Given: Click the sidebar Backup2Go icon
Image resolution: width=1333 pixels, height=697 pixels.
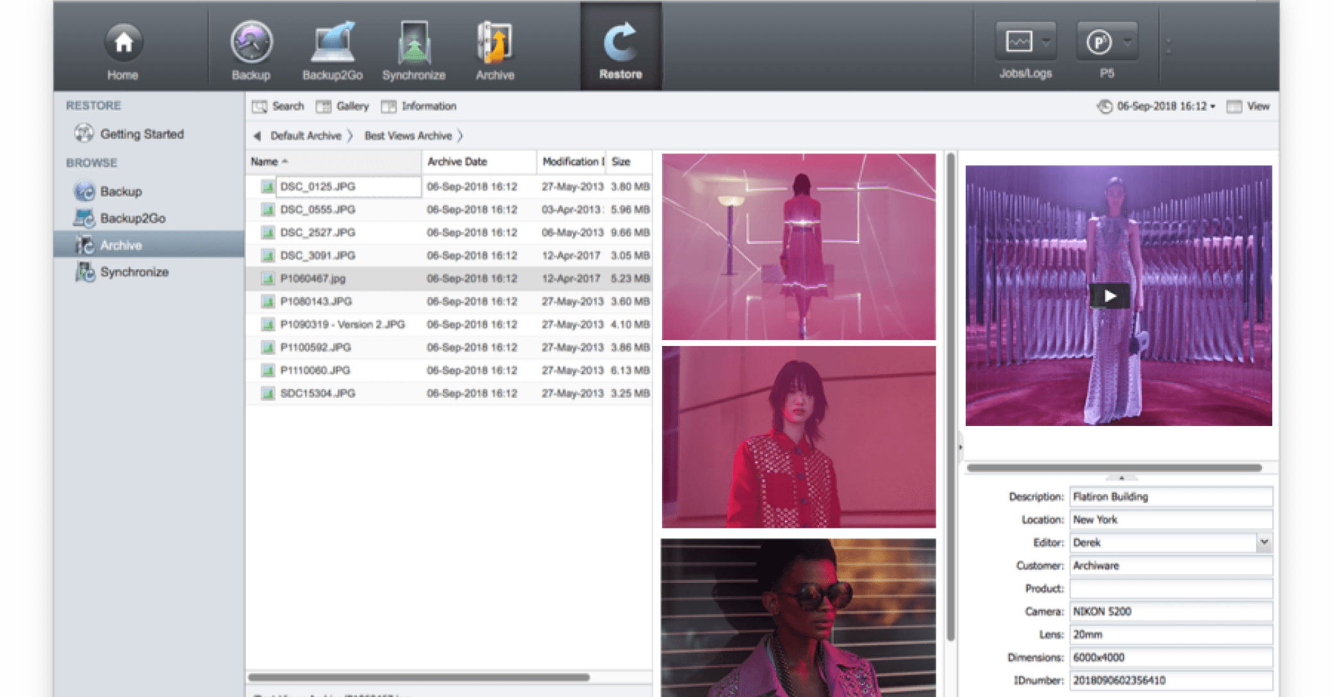Looking at the screenshot, I should [84, 218].
